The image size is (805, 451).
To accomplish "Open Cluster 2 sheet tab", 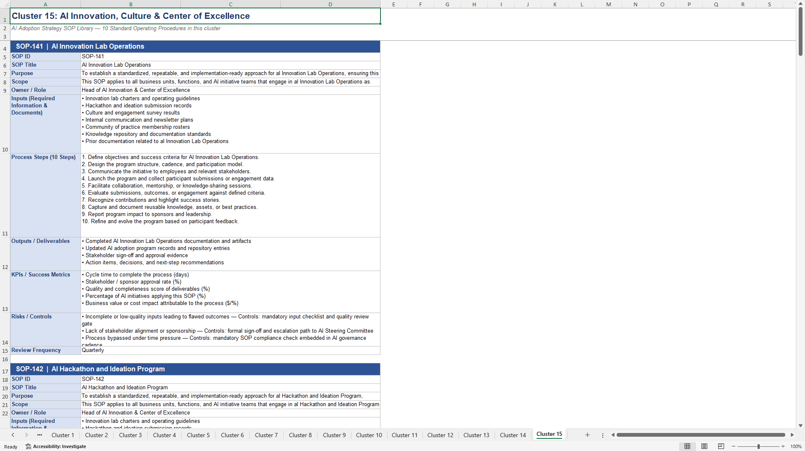I will pyautogui.click(x=96, y=435).
